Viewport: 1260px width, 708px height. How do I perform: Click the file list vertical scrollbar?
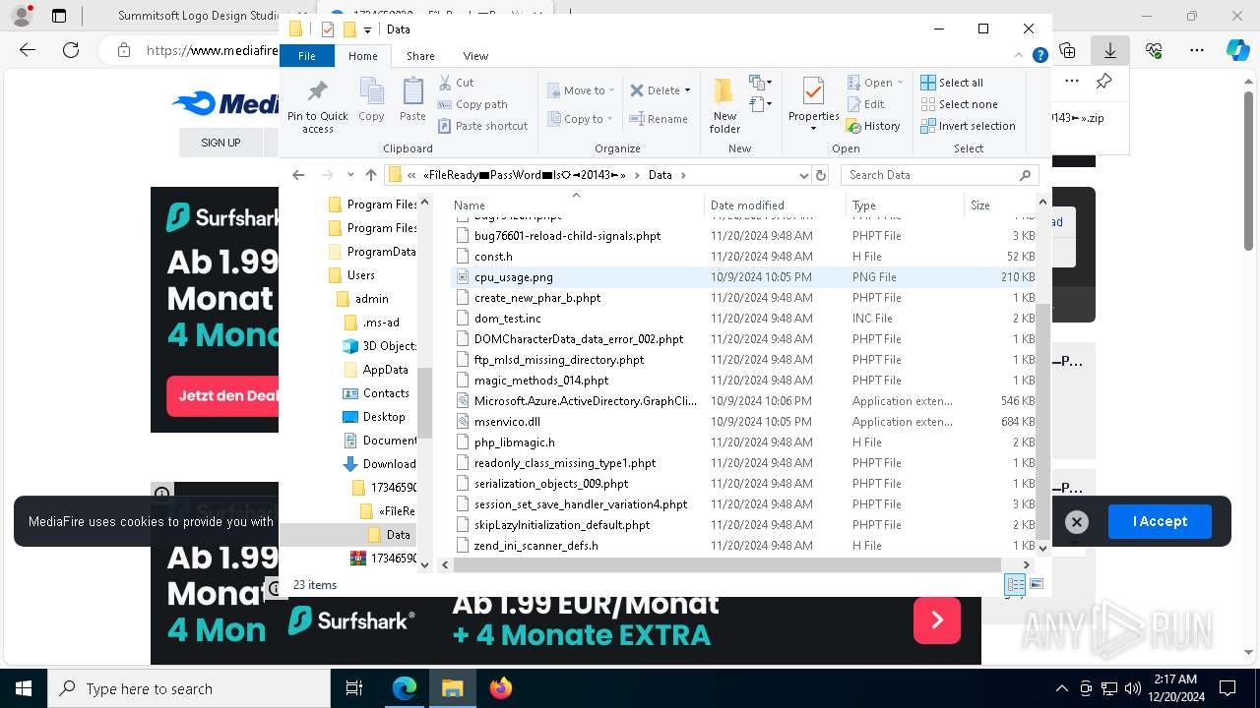click(x=1044, y=420)
